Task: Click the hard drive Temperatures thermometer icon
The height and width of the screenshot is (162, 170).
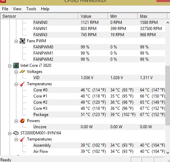Action: (x=22, y=139)
